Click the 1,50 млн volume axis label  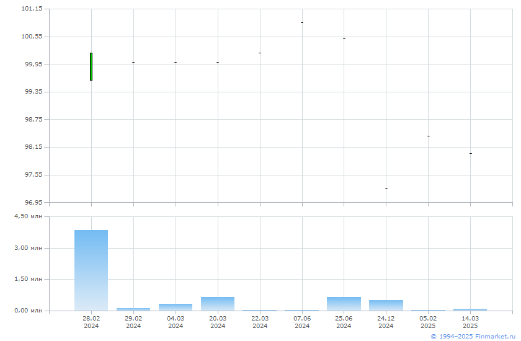pos(29,279)
